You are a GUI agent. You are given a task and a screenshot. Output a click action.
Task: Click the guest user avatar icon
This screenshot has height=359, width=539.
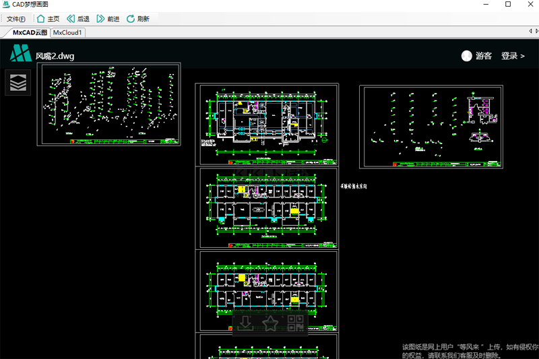click(x=466, y=56)
